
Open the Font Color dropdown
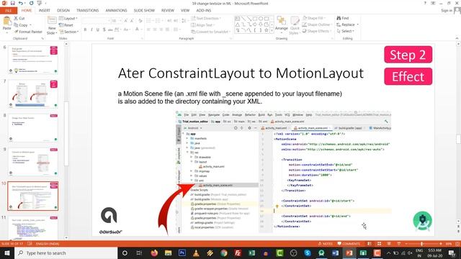pyautogui.click(x=141, y=29)
